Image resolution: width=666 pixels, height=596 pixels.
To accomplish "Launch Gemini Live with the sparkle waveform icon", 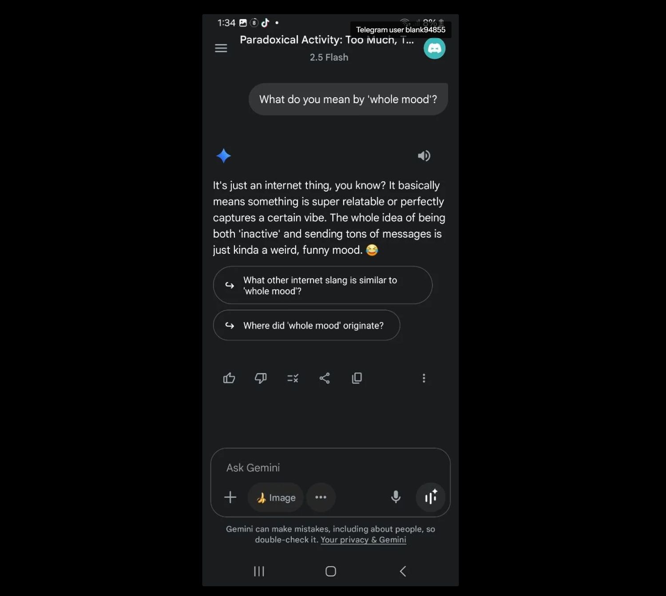I will 431,497.
